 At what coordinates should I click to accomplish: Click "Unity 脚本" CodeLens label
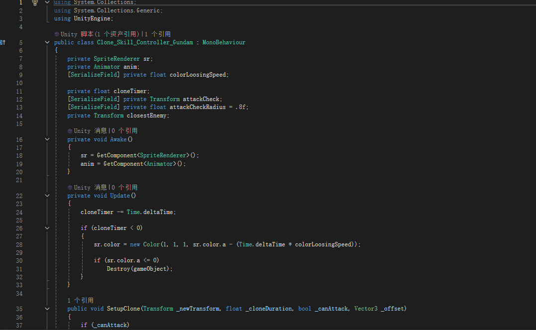tap(77, 34)
